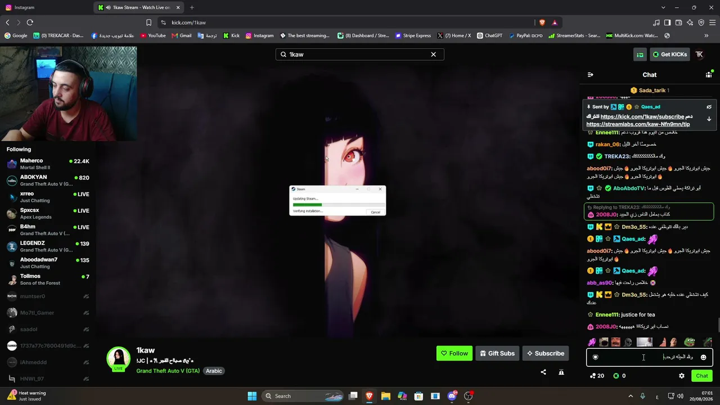Open the Spxcsx Apex Legends channel
This screenshot has width=720, height=405.
[48, 213]
